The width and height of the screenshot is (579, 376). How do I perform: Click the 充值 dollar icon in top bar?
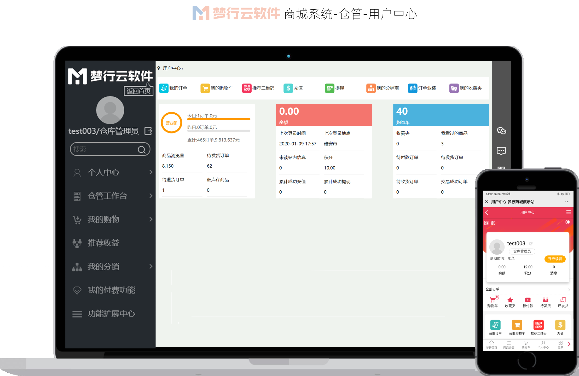288,88
